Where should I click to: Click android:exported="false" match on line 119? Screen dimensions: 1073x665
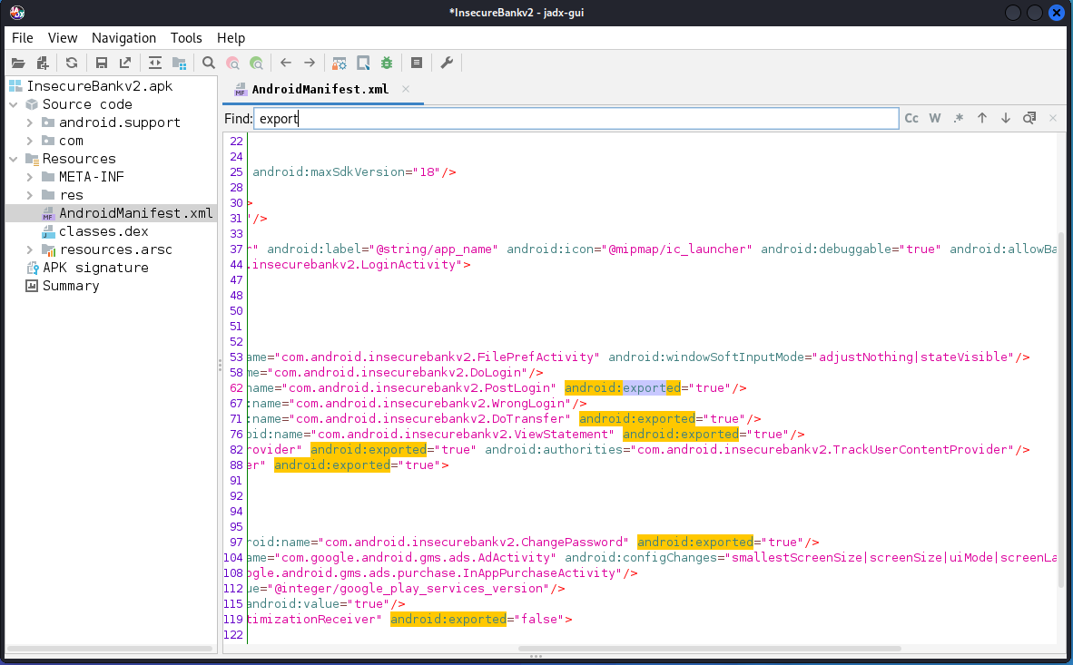[448, 619]
